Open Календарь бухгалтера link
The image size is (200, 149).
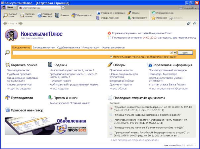(163, 74)
